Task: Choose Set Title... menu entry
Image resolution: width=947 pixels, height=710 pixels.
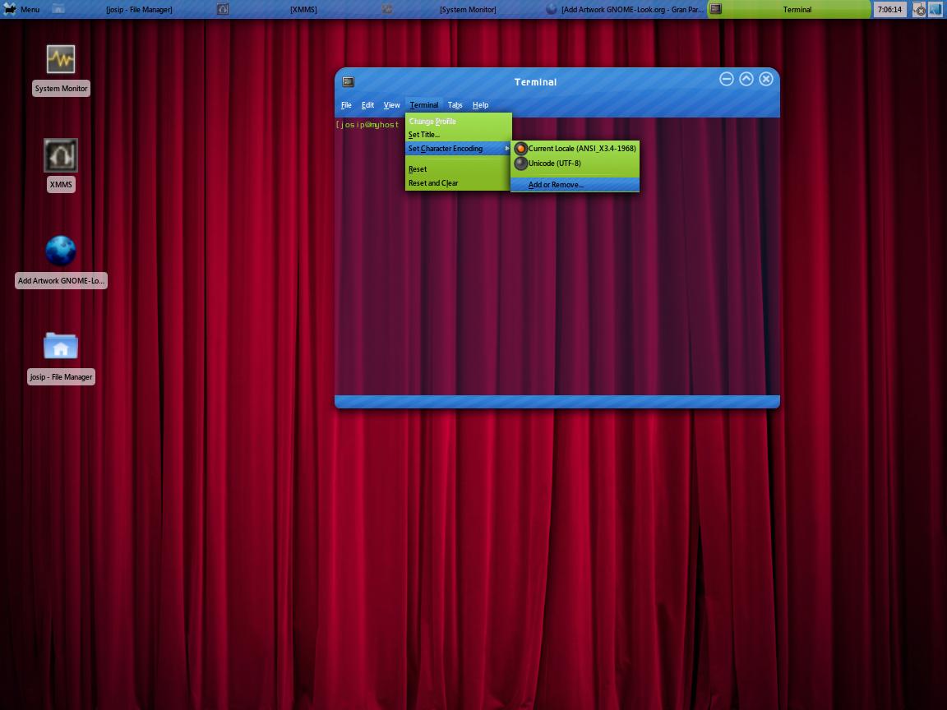Action: tap(459, 135)
